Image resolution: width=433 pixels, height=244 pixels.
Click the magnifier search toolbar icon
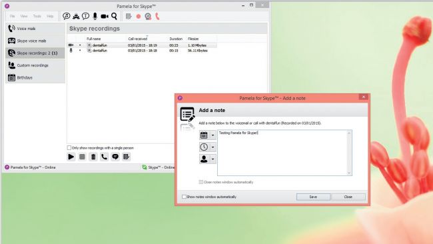coord(114,16)
